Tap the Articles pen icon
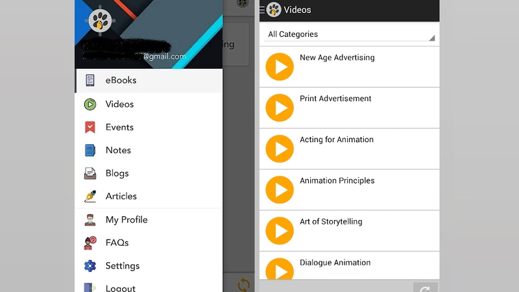 click(x=90, y=197)
